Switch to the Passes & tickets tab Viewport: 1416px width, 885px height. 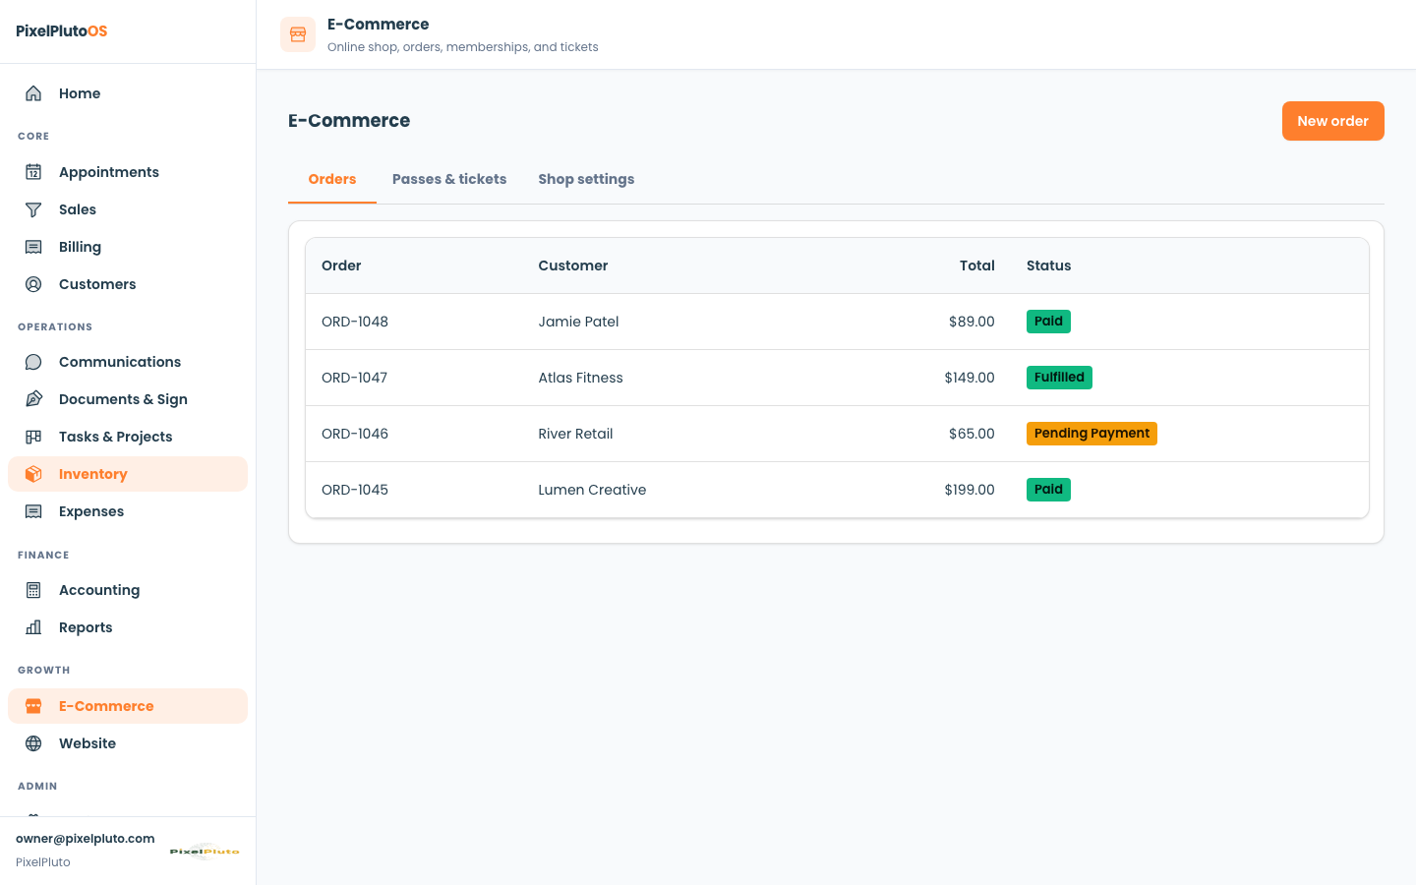(x=449, y=179)
